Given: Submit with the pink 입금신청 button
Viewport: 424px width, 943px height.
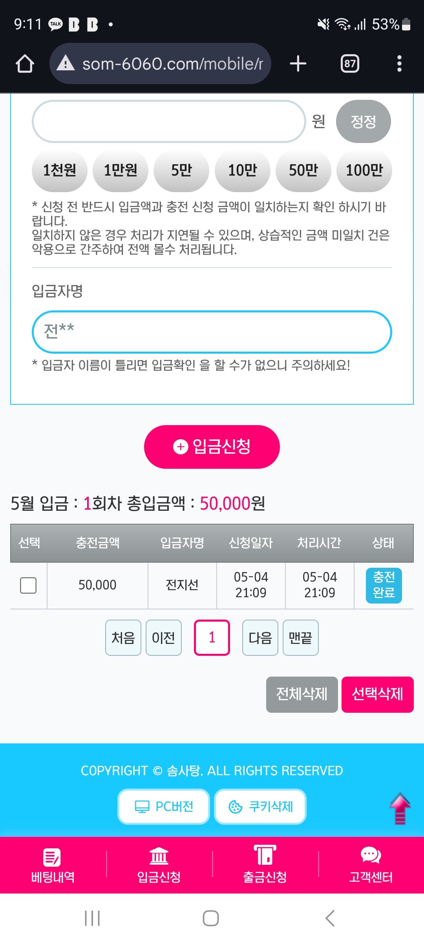Looking at the screenshot, I should (x=212, y=447).
